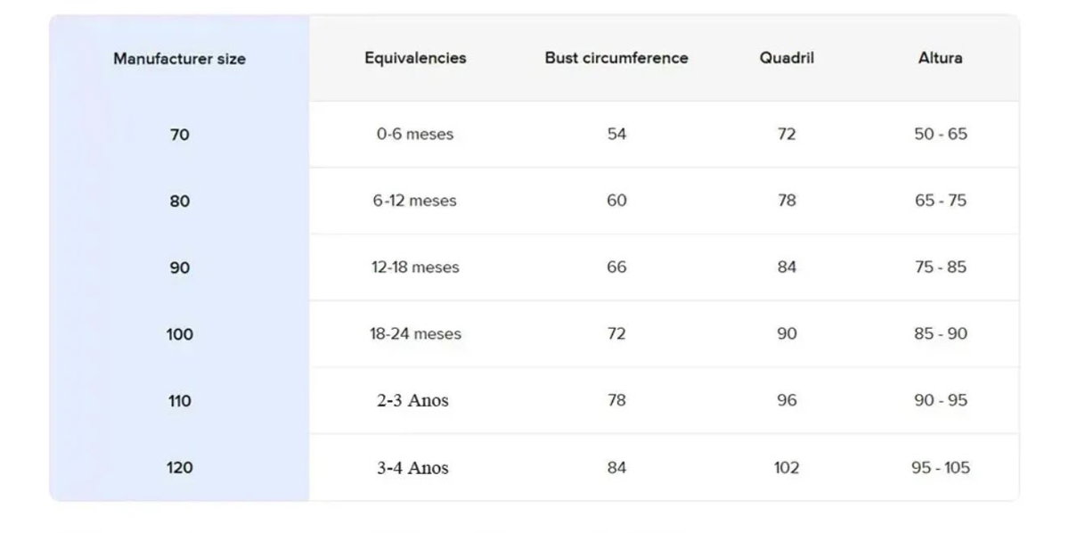Screen dimensions: 1069x533
Task: Click the Altura column header
Action: (940, 58)
